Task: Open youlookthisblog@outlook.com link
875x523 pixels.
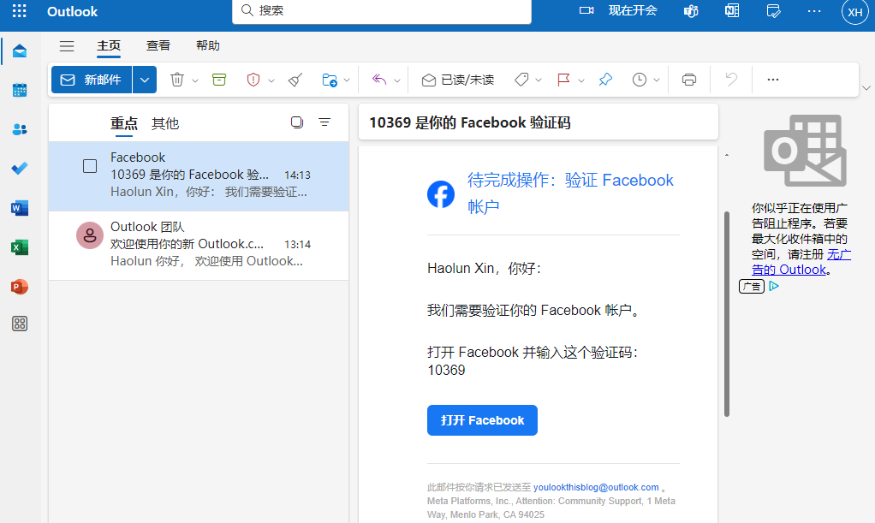Action: (596, 487)
